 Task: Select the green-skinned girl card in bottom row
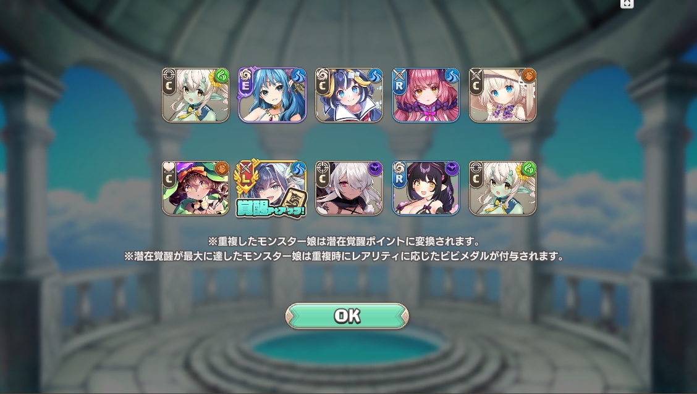(x=502, y=188)
